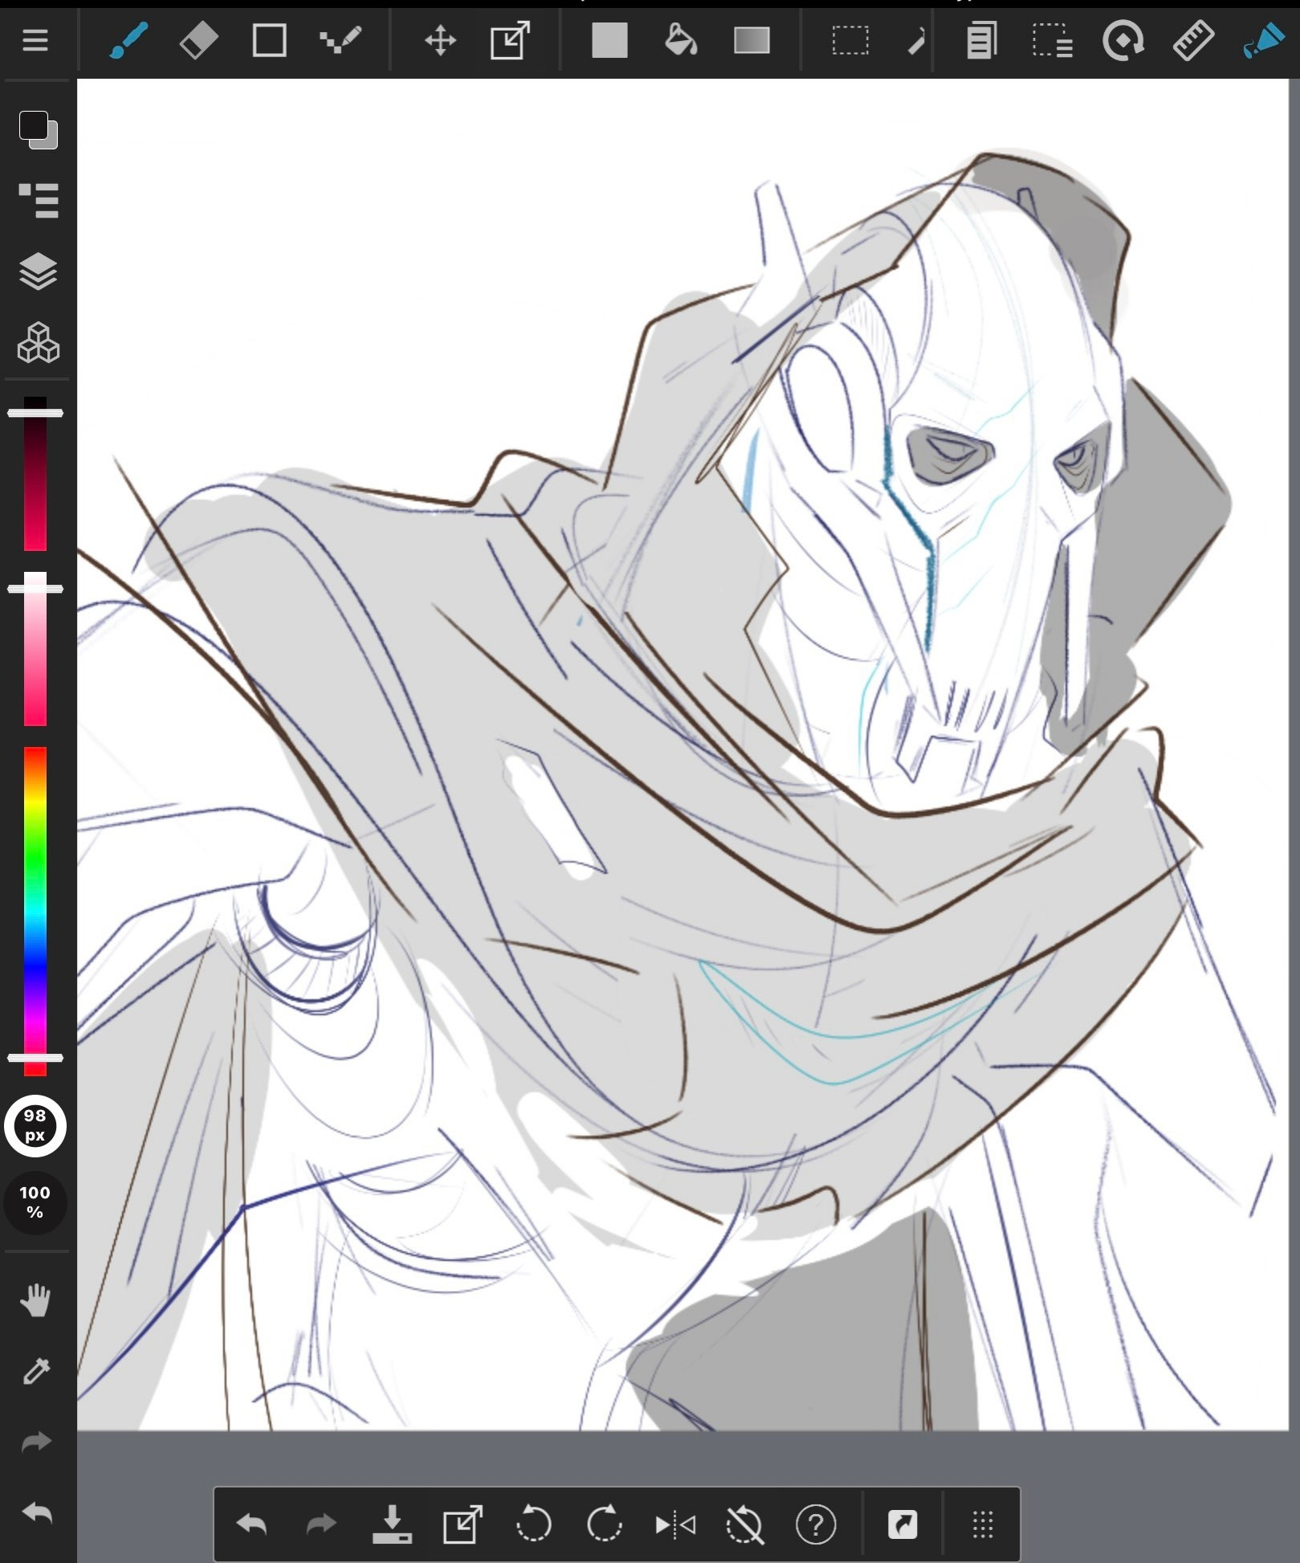Screen dimensions: 1300x1563
Task: Open the rotate canvas tool
Action: pos(1123,40)
